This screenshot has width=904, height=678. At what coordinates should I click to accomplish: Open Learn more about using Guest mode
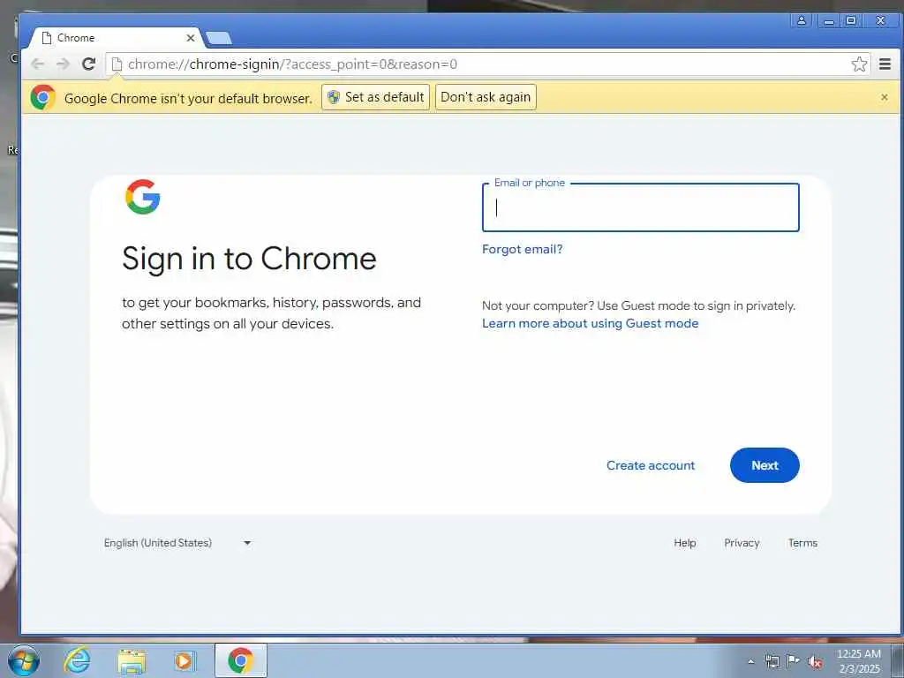591,323
